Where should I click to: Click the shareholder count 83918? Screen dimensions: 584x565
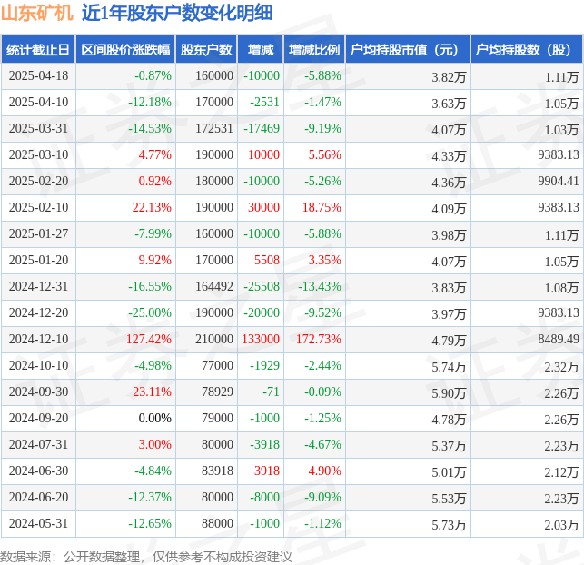[x=217, y=471]
